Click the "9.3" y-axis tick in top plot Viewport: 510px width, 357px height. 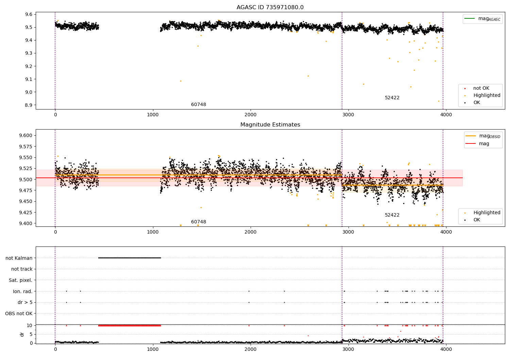click(x=29, y=53)
